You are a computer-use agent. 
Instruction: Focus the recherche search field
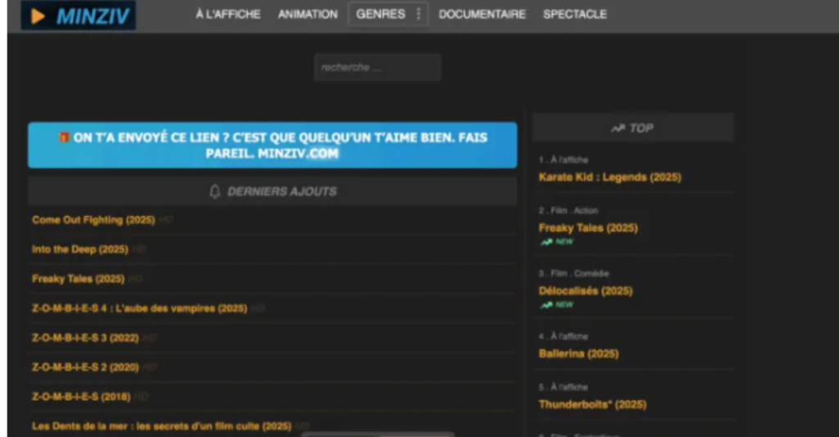coord(377,68)
